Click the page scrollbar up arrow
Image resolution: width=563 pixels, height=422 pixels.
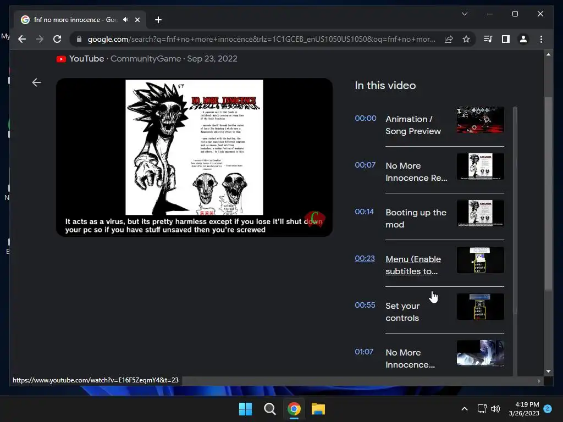coord(548,54)
